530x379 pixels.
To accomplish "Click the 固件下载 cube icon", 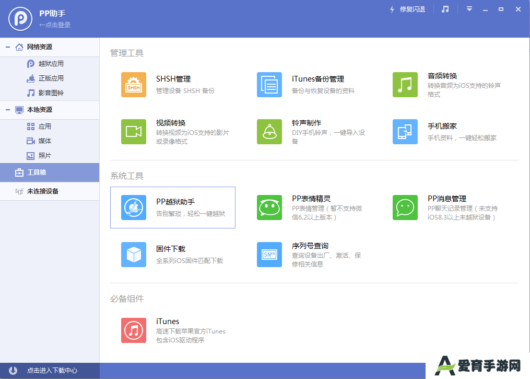I will pos(134,255).
